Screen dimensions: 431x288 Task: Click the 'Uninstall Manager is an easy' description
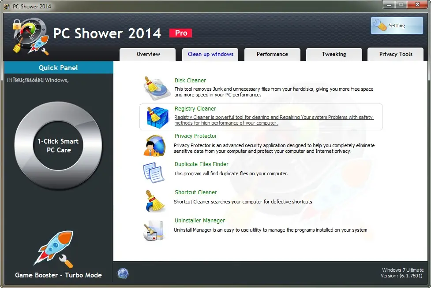(270, 230)
